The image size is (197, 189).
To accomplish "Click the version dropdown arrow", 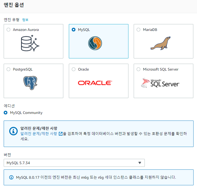I will pyautogui.click(x=140, y=163).
